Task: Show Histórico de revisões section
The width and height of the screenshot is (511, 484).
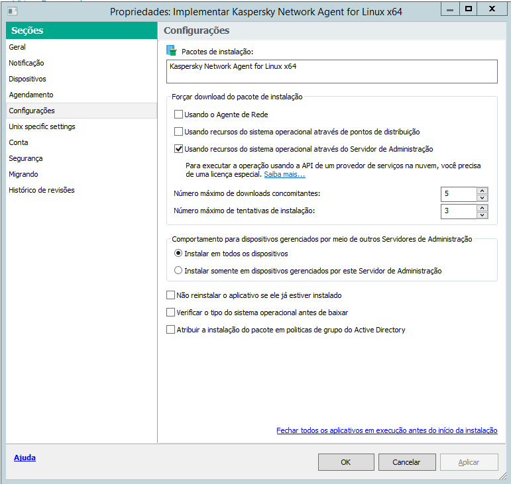Action: click(82, 191)
